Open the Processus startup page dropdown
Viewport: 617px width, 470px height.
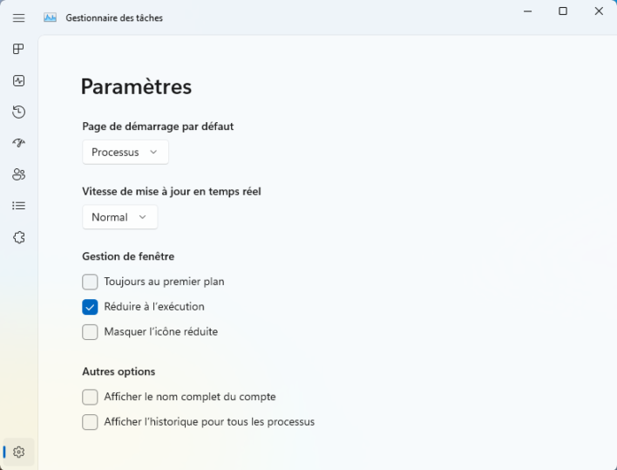tap(125, 153)
